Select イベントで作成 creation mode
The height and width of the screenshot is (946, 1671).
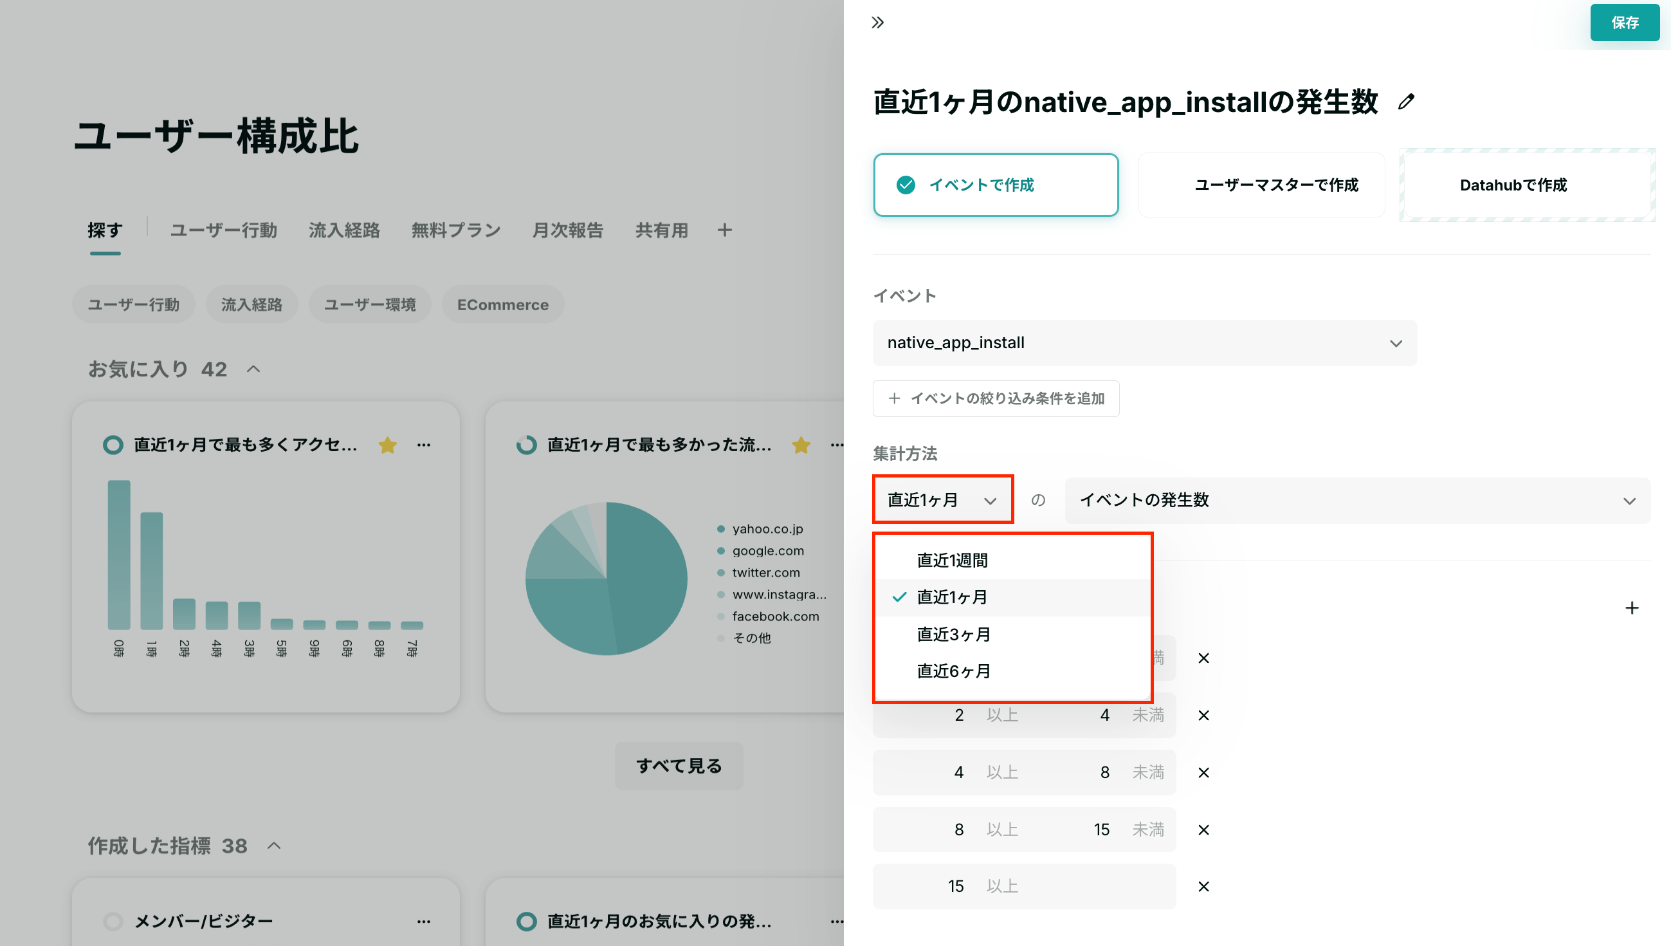click(996, 185)
